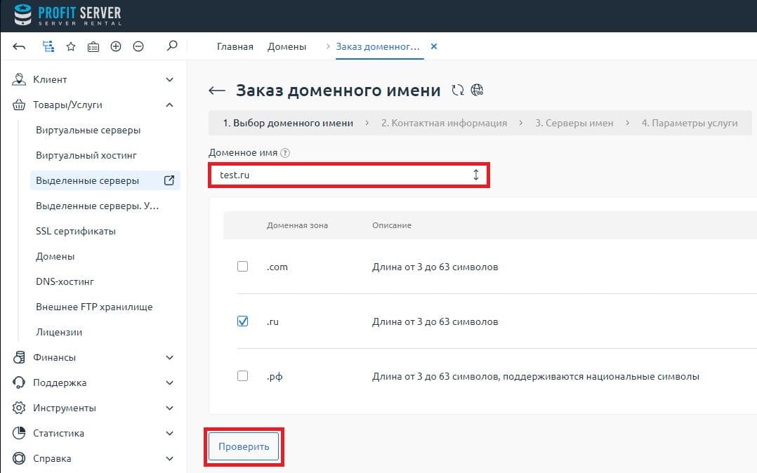757x473 pixels.
Task: Click the Инструменты gear icon
Action: [19, 408]
